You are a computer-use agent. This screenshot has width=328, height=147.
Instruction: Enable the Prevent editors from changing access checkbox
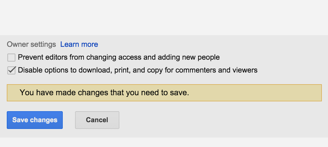[11, 58]
